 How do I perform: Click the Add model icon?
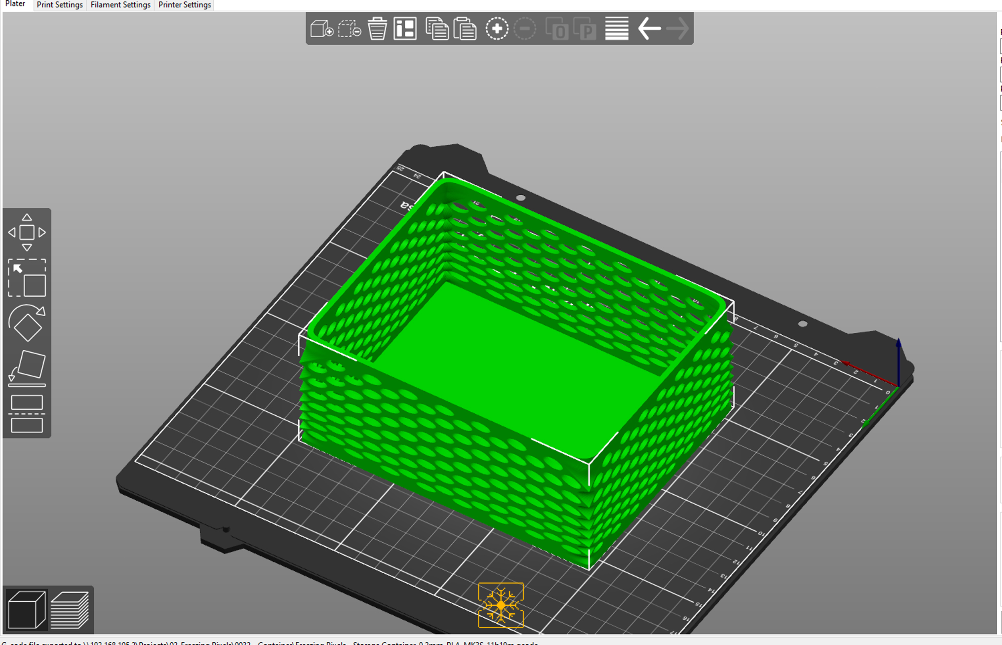coord(321,28)
